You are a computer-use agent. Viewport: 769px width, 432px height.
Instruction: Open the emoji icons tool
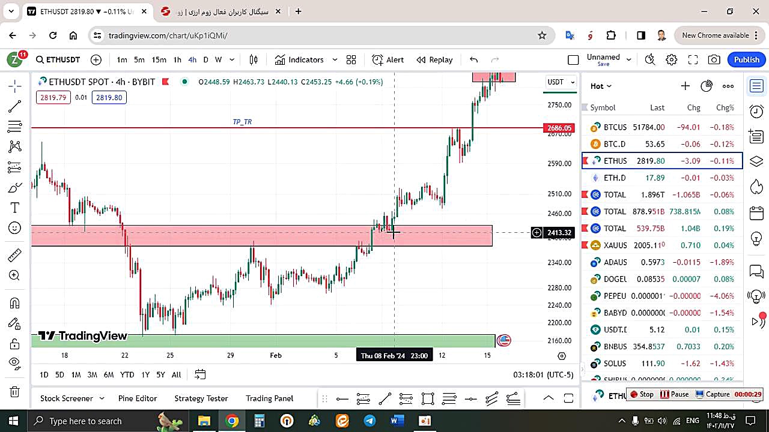(15, 228)
